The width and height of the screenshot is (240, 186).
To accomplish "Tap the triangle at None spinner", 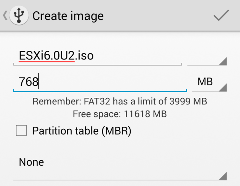I will (223, 176).
